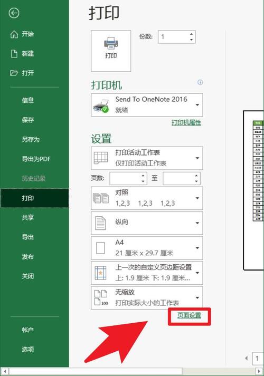This screenshot has width=264, height=376.
Task: Increase copies with the up spinner
Action: pyautogui.click(x=191, y=34)
